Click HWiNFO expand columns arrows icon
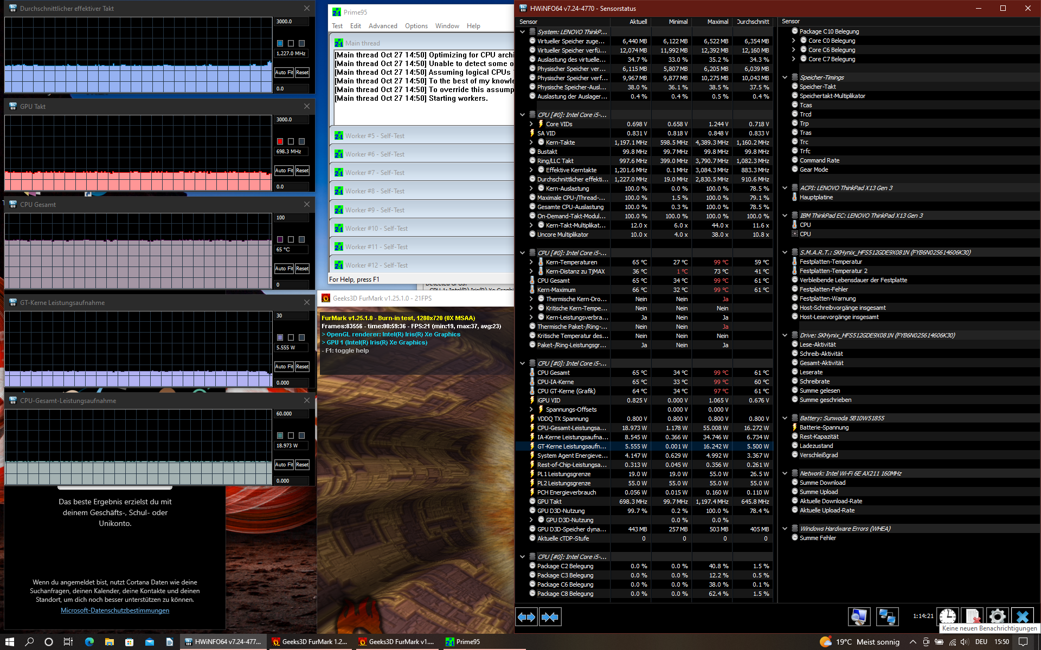 [526, 617]
